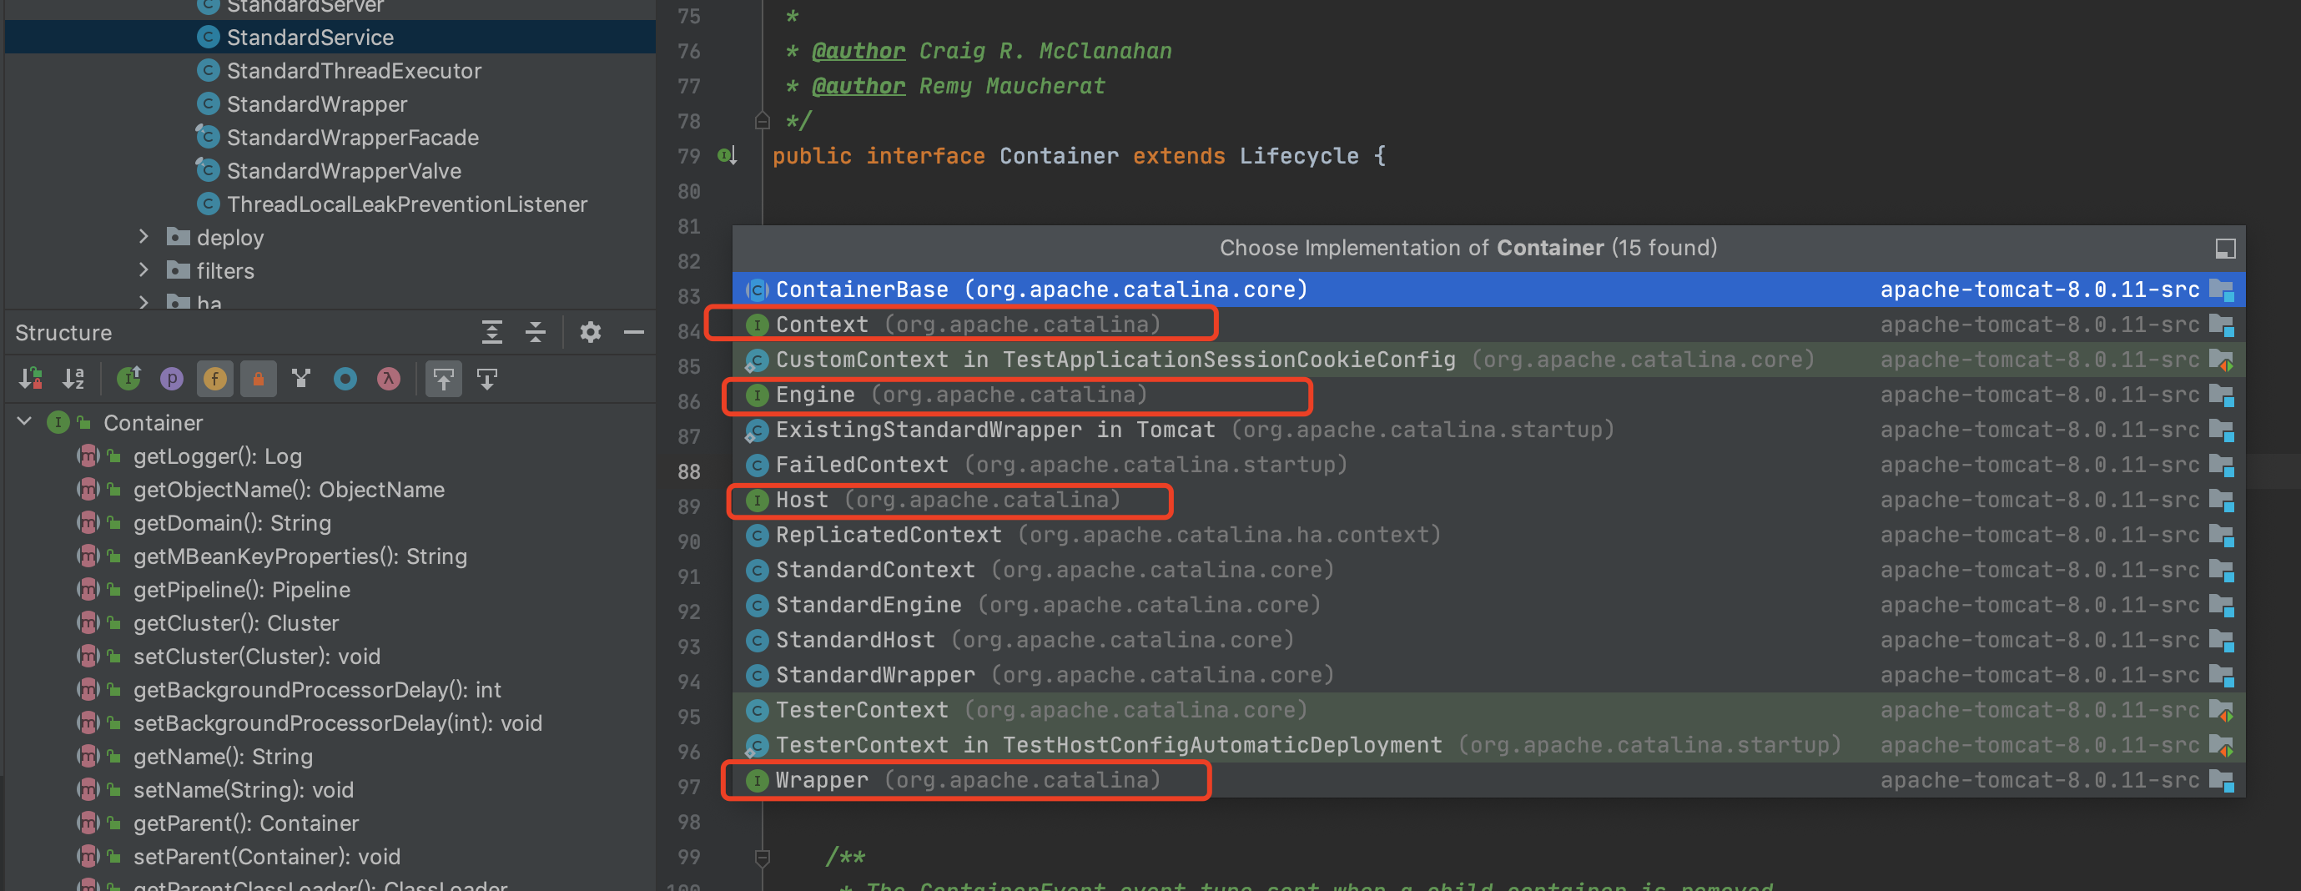This screenshot has width=2301, height=891.
Task: Click line number 88 in editor gutter
Action: point(688,471)
